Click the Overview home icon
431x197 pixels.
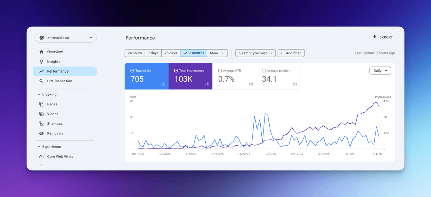(41, 52)
